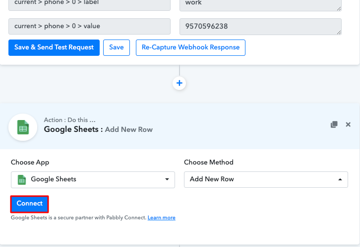Open the Learn more link
The image size is (360, 247).
tap(161, 217)
